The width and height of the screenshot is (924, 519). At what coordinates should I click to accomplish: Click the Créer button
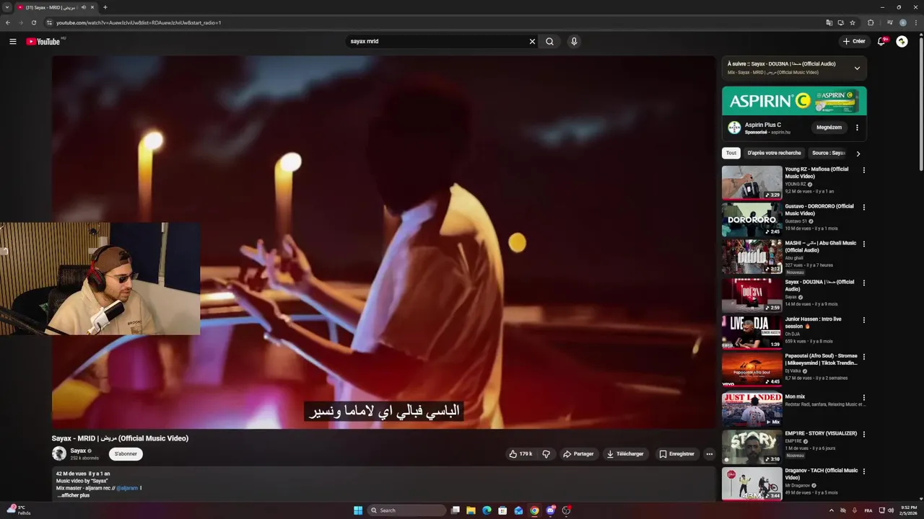pyautogui.click(x=853, y=41)
